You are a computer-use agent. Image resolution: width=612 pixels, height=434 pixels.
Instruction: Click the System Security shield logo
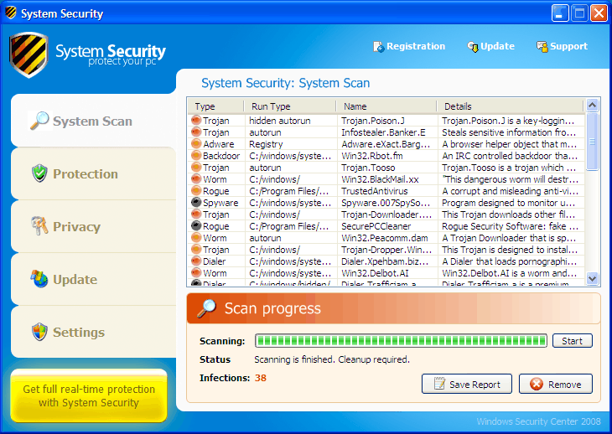[29, 54]
